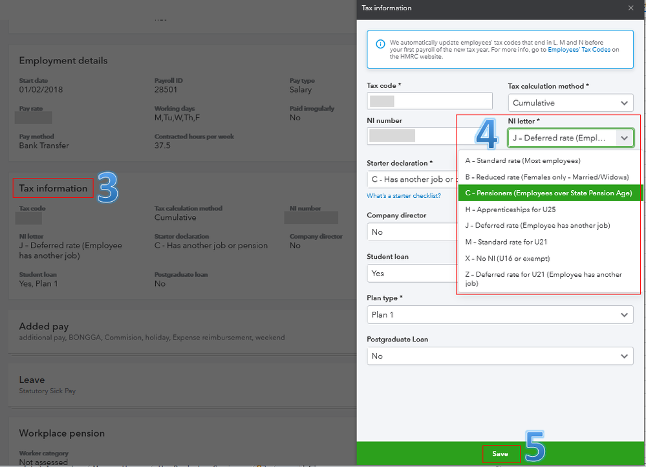The width and height of the screenshot is (646, 467).
Task: Click the working days 'M,Tu,W,Th,F' value
Action: pos(177,118)
